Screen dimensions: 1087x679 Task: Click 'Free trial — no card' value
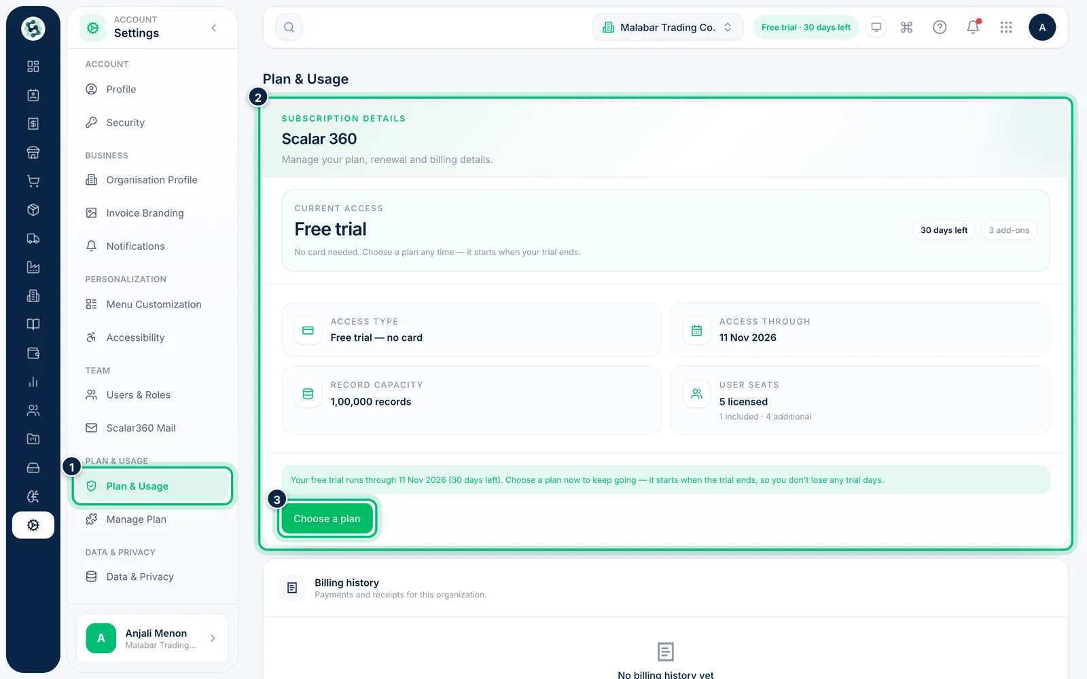point(376,337)
